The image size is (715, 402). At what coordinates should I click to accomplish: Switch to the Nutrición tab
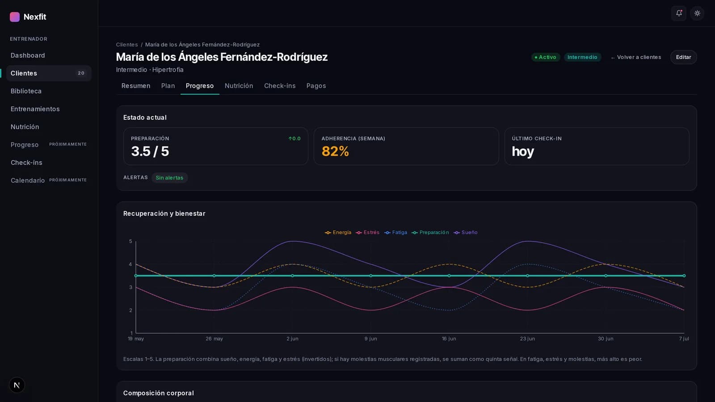[239, 86]
